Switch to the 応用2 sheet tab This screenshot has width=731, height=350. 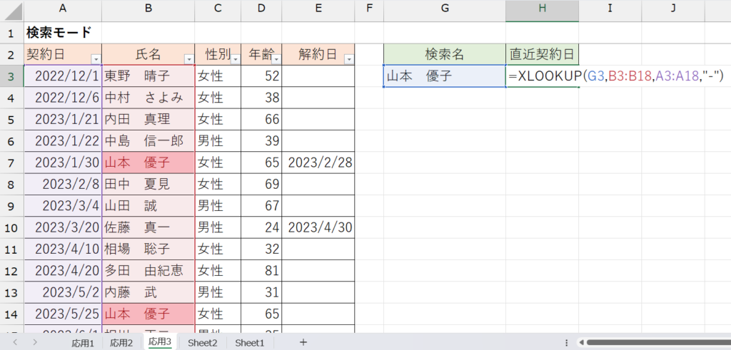tap(121, 343)
